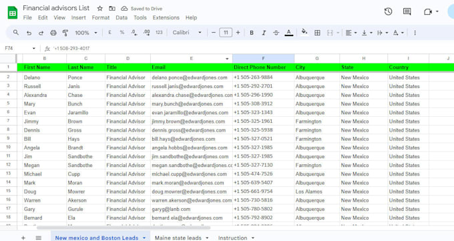Format as currency with pound icon

pos(109,33)
